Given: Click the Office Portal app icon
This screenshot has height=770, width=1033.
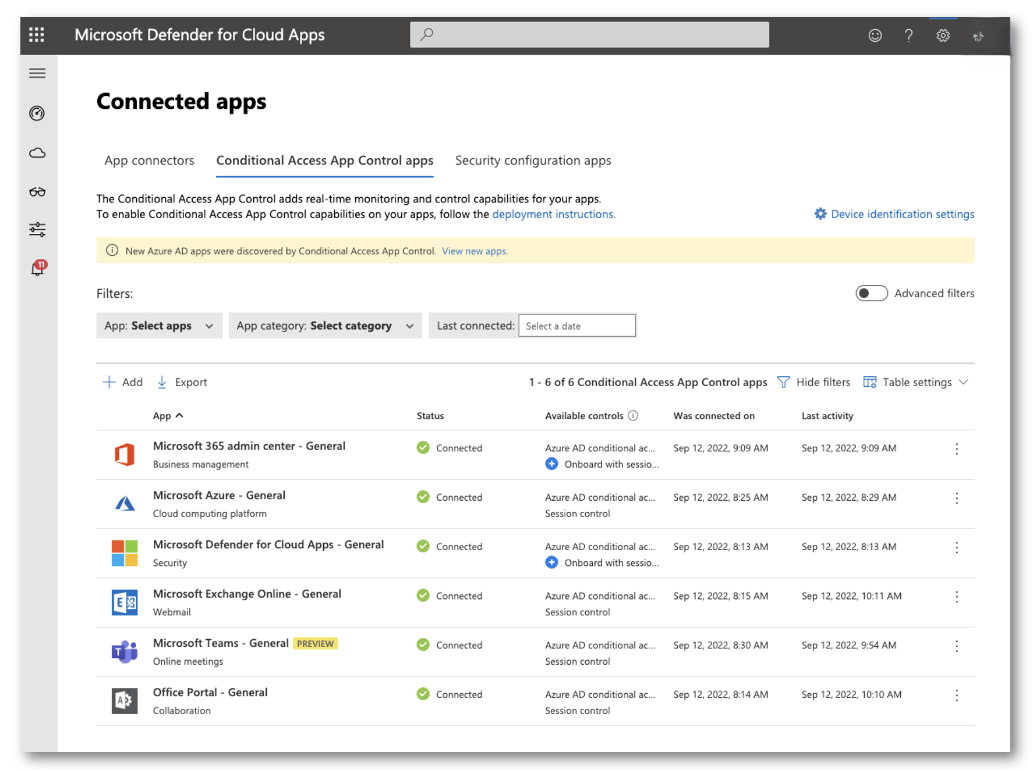Looking at the screenshot, I should pos(125,701).
